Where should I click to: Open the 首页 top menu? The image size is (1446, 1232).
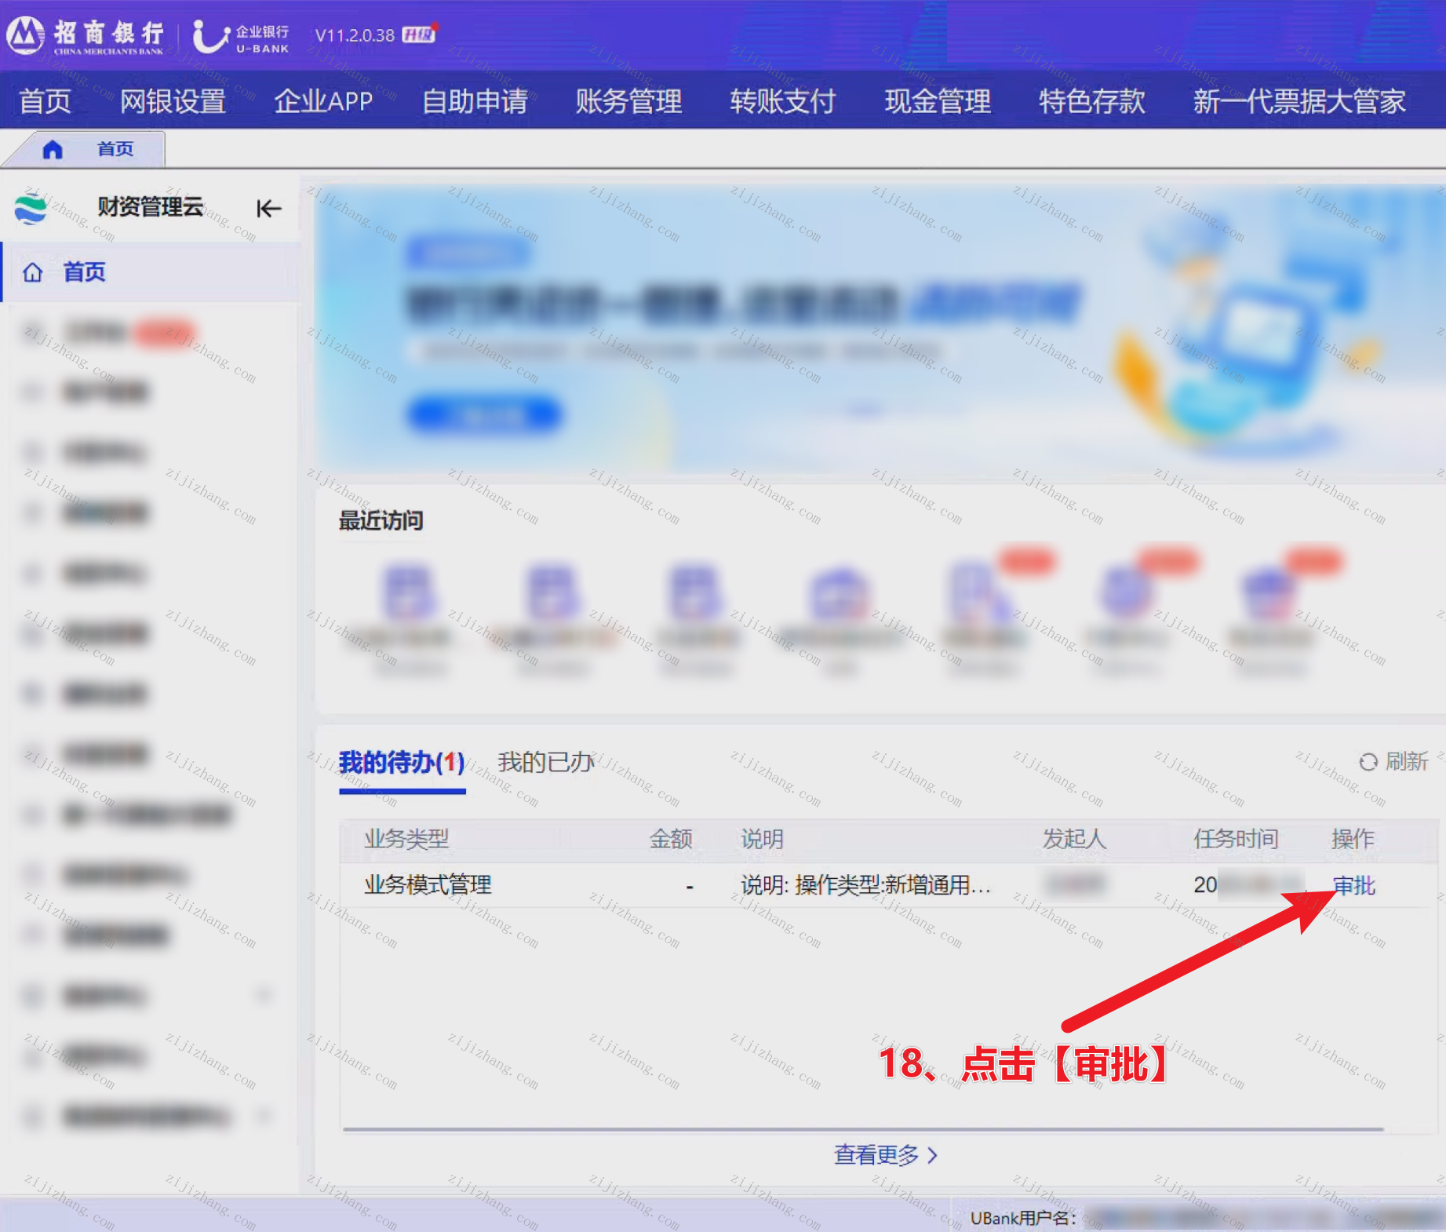45,101
